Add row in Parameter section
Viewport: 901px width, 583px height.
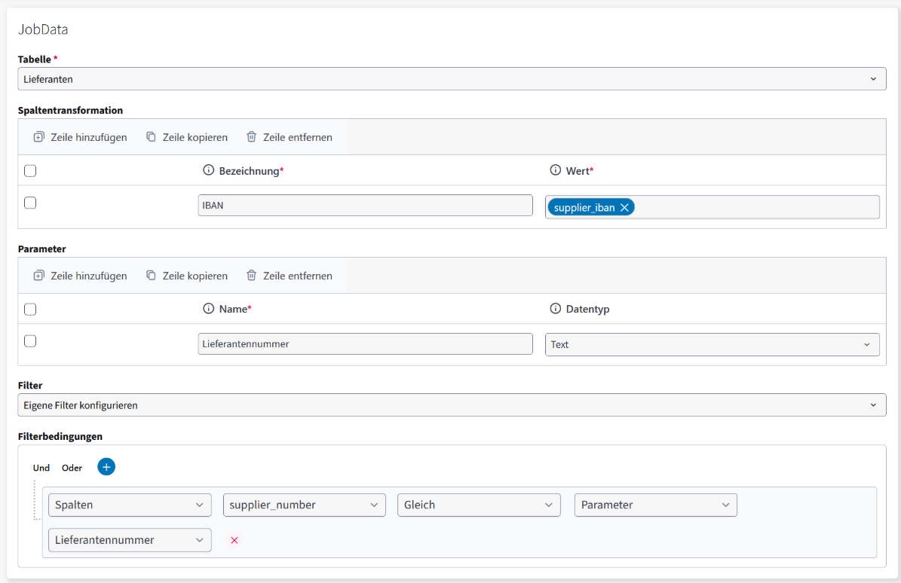80,276
